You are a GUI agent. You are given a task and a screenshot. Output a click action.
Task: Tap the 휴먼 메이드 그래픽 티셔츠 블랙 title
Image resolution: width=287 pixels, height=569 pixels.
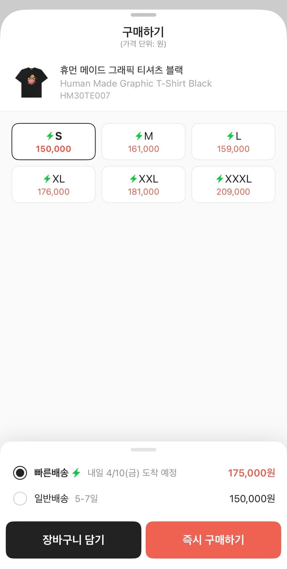122,70
